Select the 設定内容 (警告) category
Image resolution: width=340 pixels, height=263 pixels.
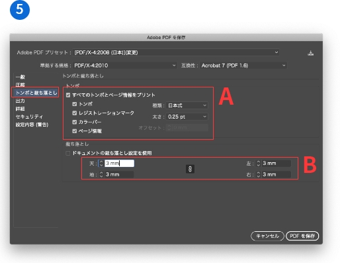(32, 125)
